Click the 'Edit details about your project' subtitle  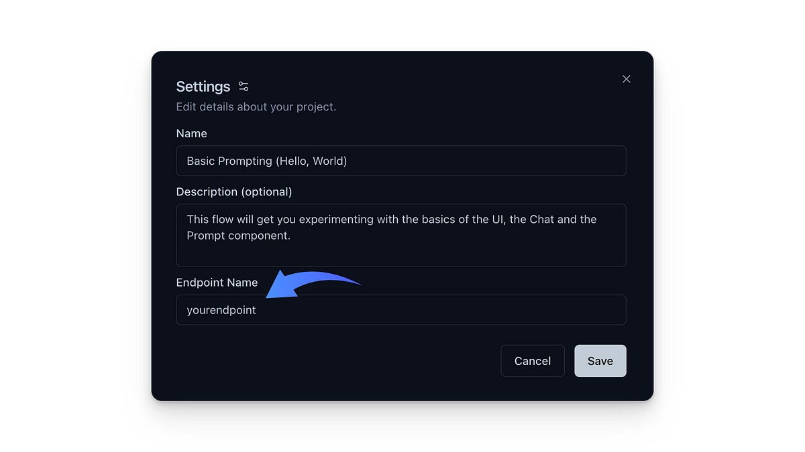[256, 106]
